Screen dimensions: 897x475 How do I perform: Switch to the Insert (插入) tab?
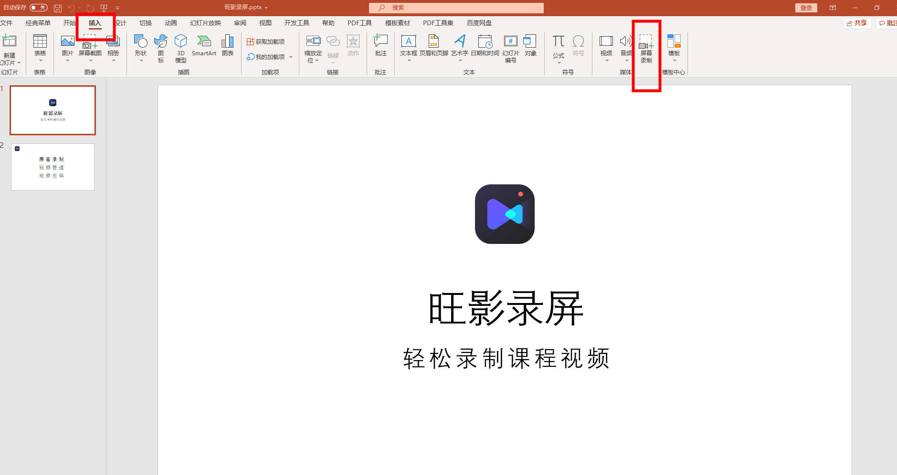point(95,23)
